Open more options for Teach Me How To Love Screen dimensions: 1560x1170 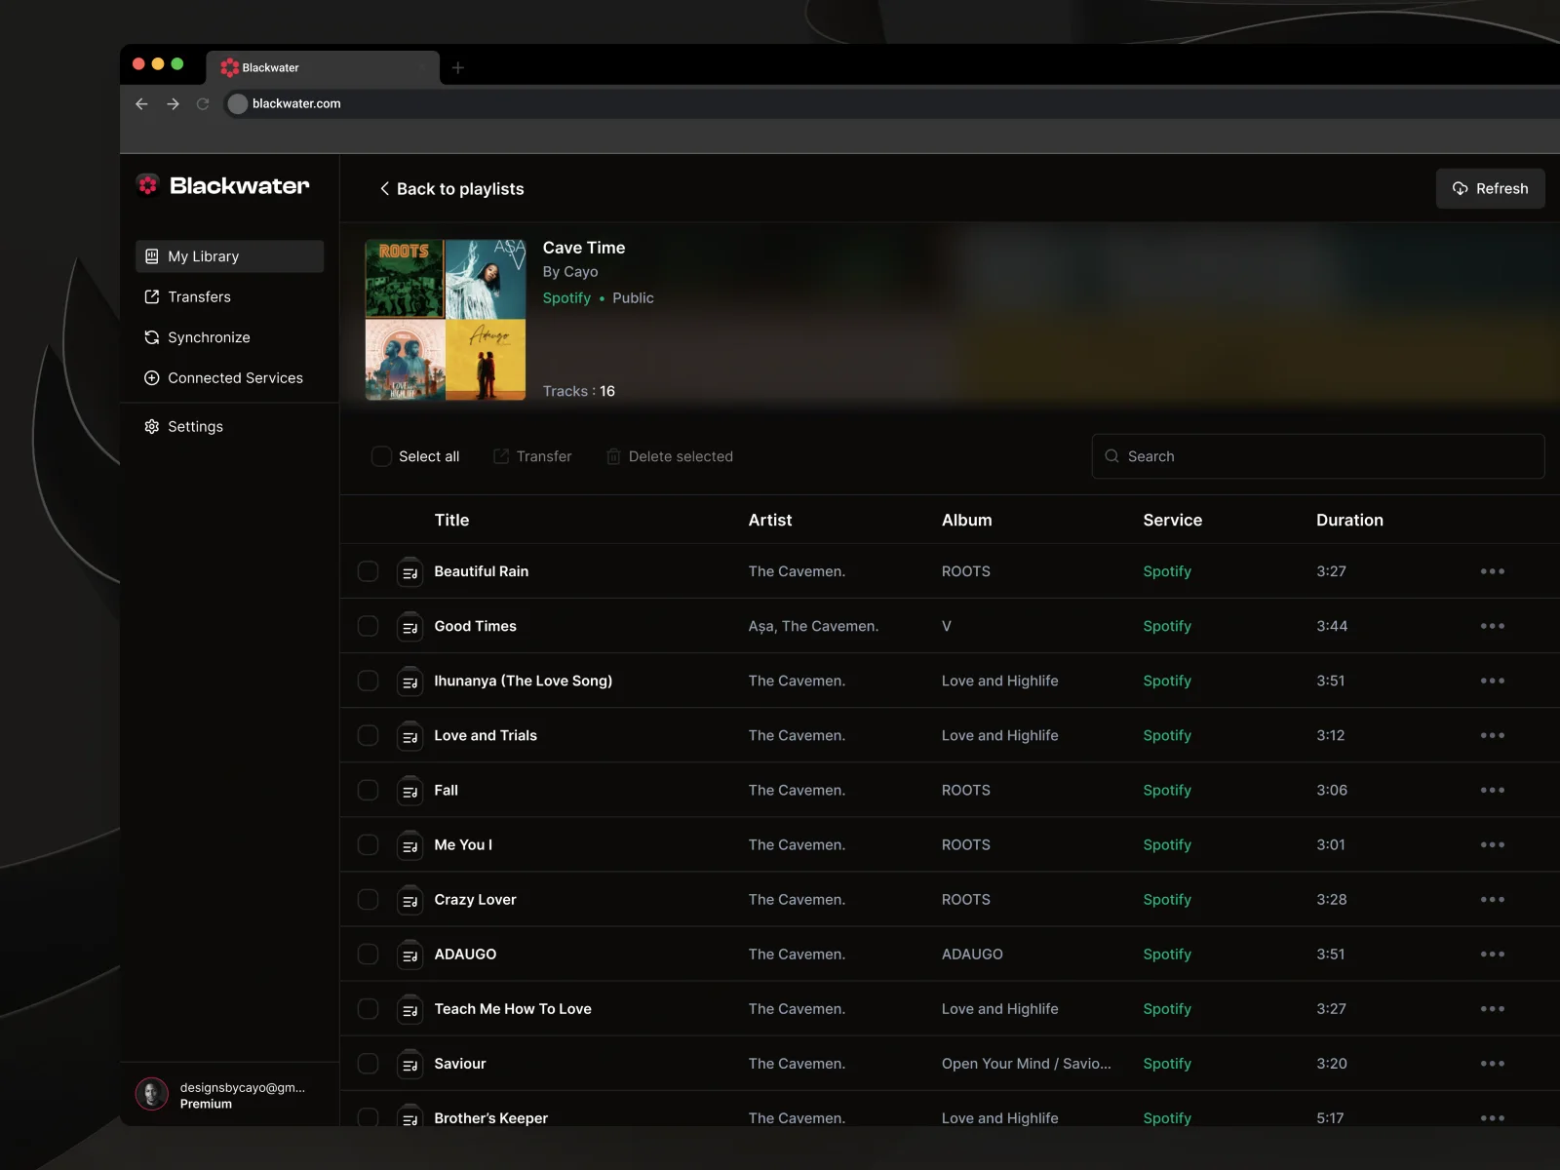pyautogui.click(x=1492, y=1009)
